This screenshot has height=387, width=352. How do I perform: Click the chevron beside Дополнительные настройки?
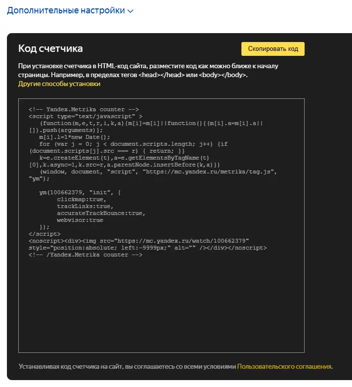pyautogui.click(x=131, y=11)
